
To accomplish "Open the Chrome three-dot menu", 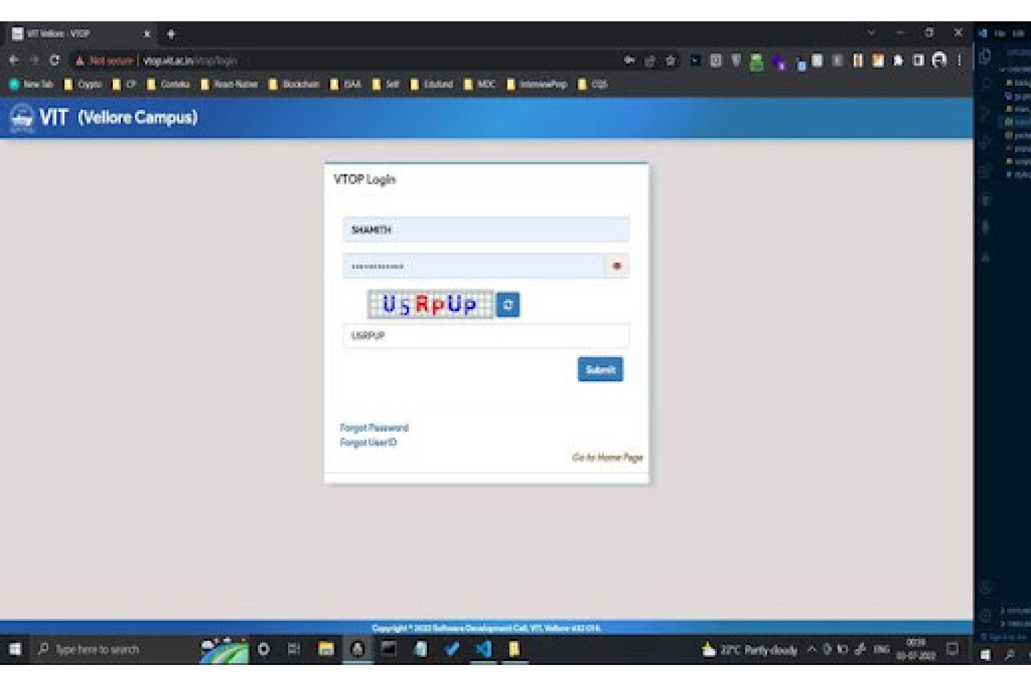I will pos(960,60).
